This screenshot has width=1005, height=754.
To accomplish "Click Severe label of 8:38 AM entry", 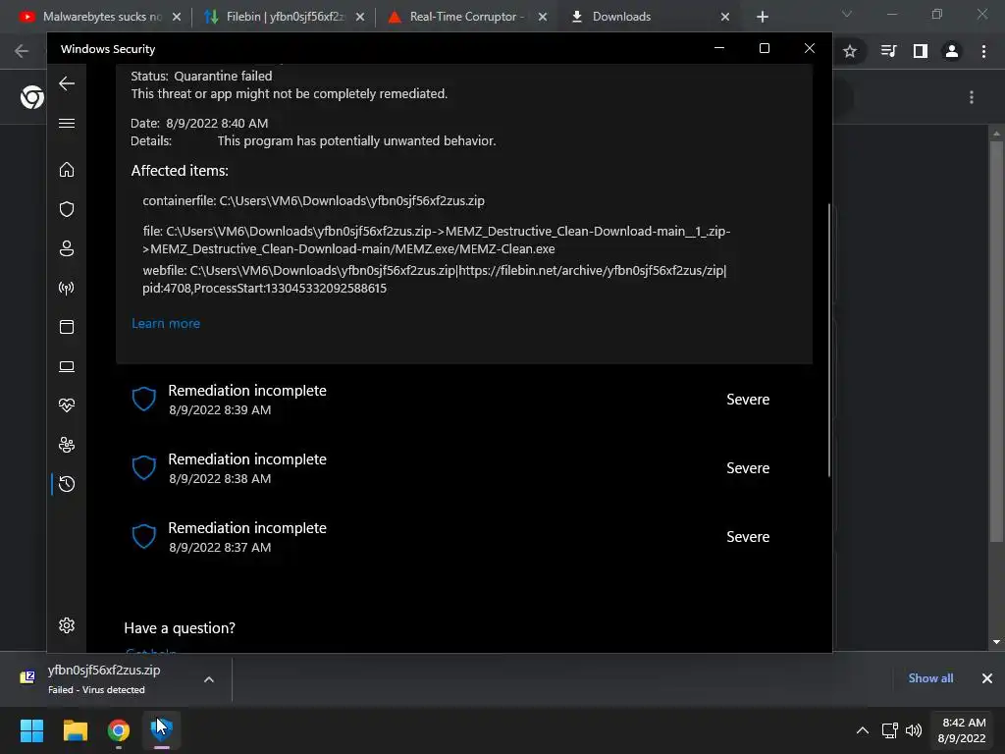I will click(x=748, y=468).
